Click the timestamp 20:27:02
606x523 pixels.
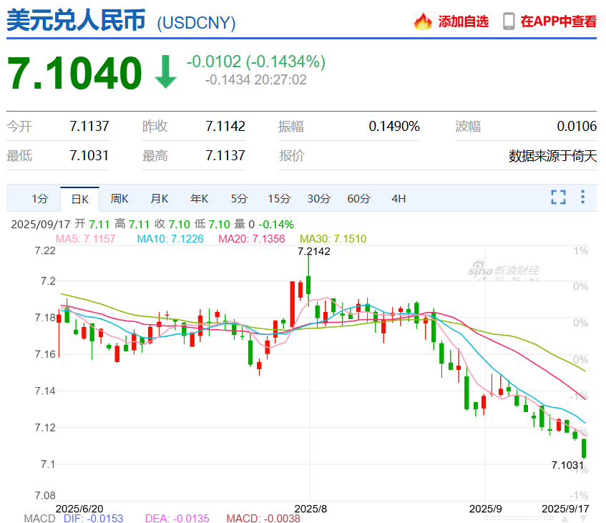[x=280, y=79]
